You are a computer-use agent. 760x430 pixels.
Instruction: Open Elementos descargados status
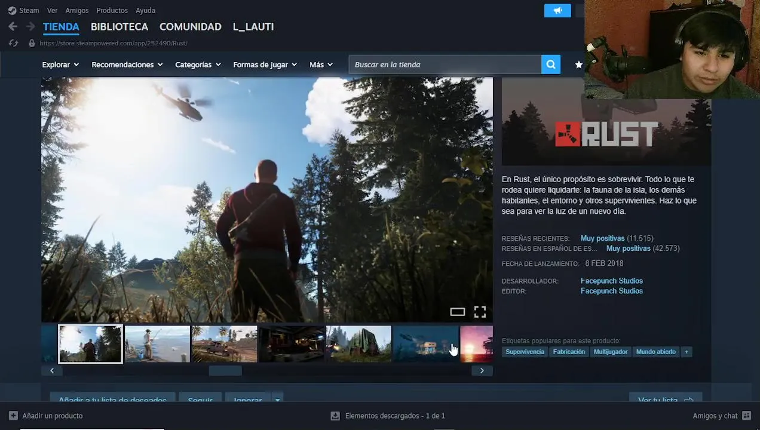(x=395, y=416)
